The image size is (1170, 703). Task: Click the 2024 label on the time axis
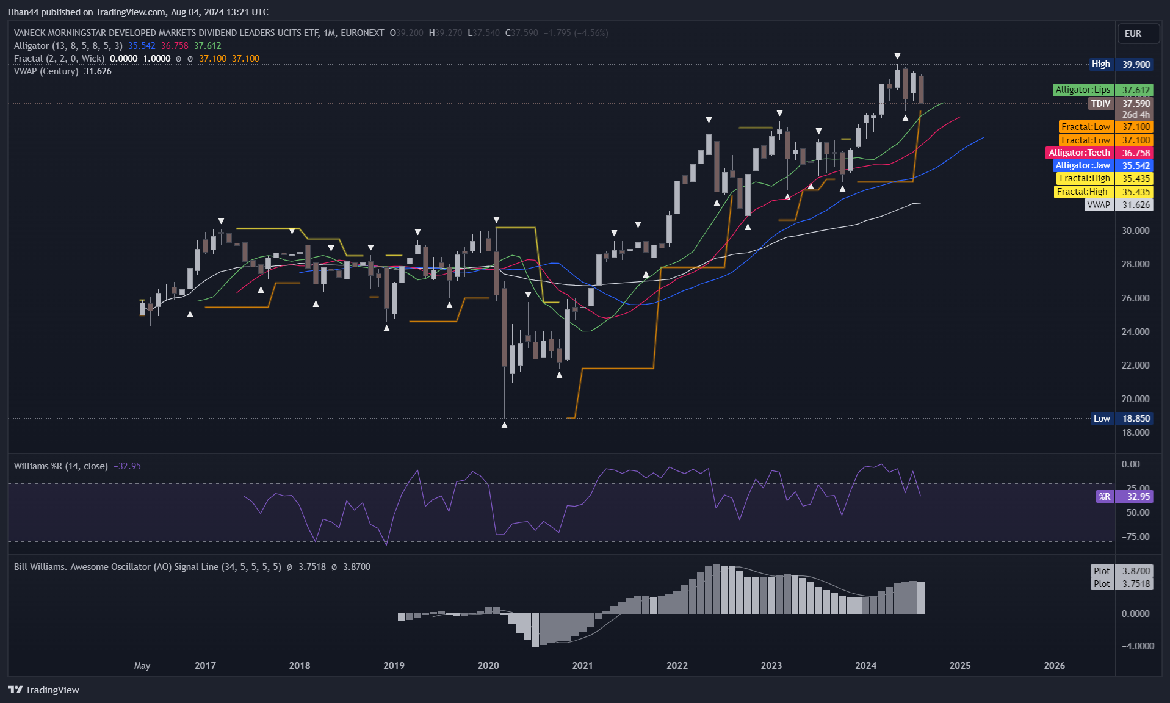point(865,665)
